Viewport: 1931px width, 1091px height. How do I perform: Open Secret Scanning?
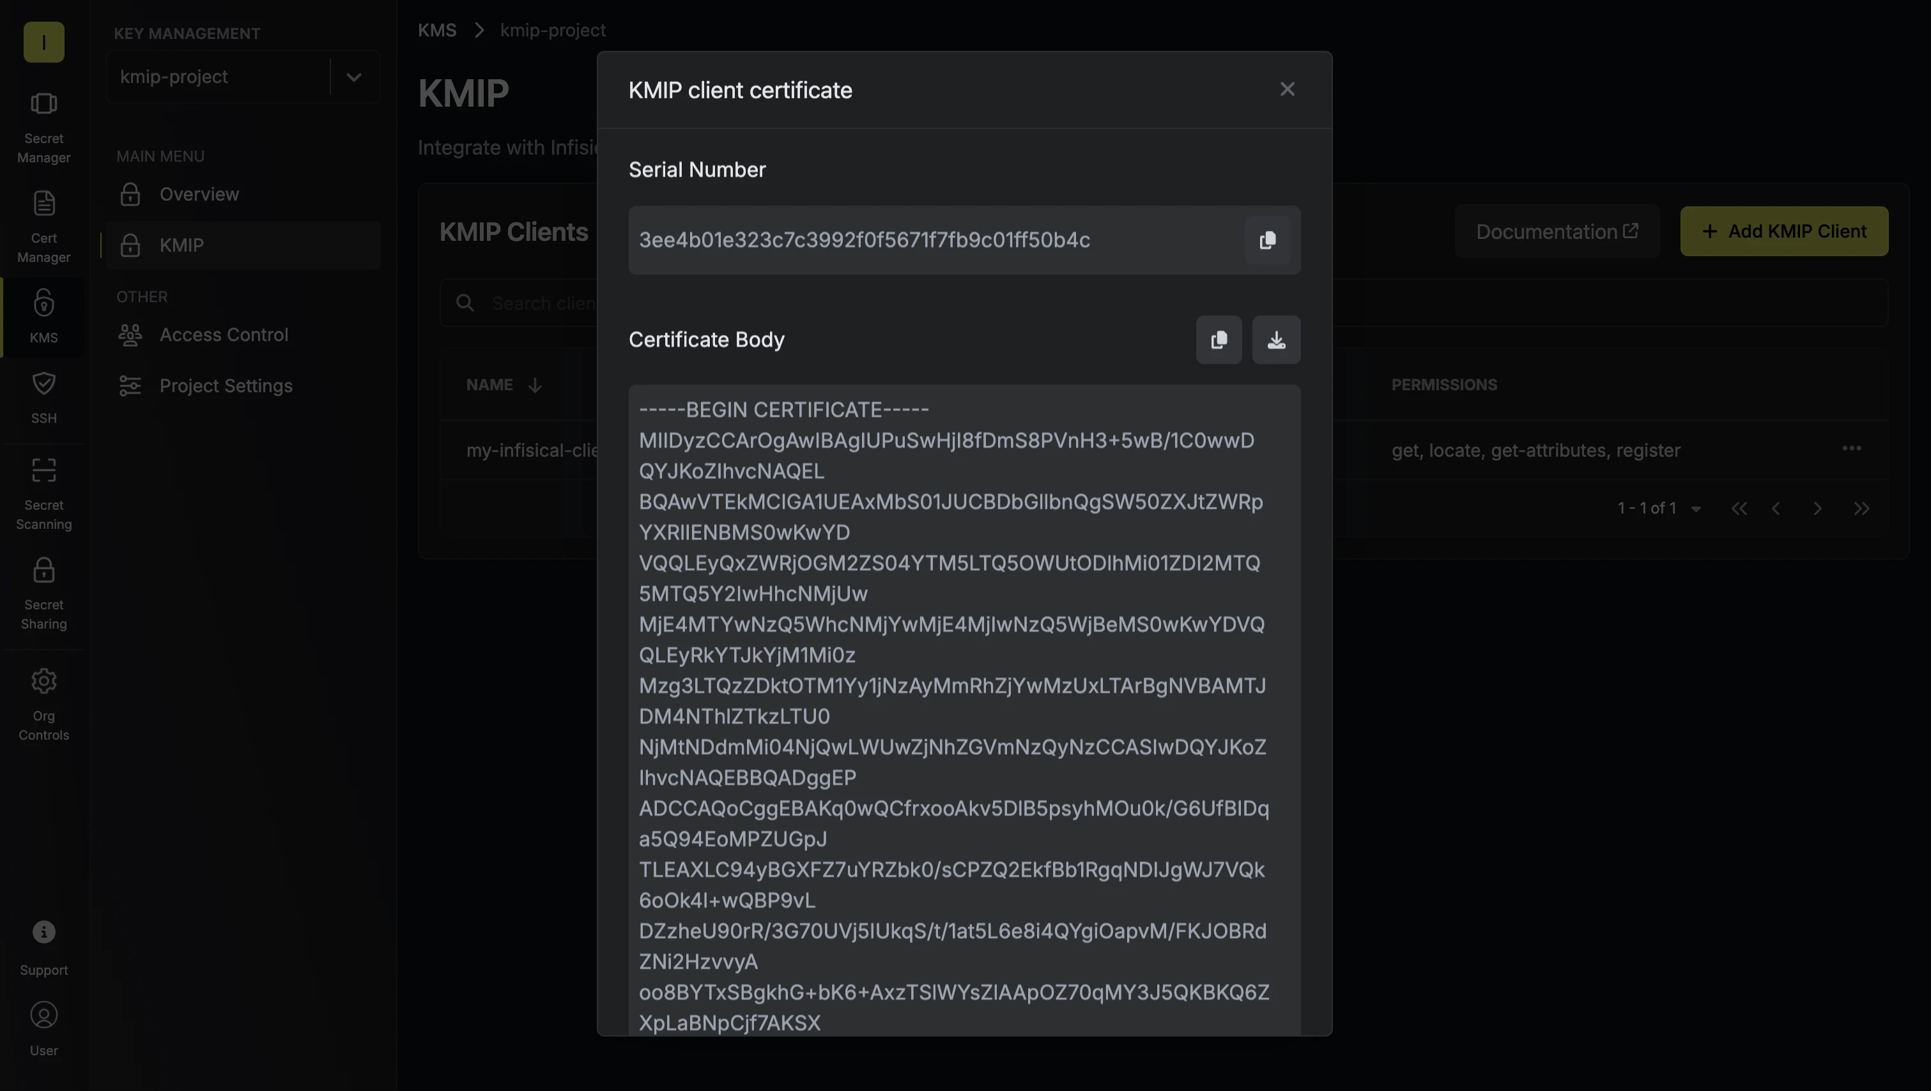43,494
